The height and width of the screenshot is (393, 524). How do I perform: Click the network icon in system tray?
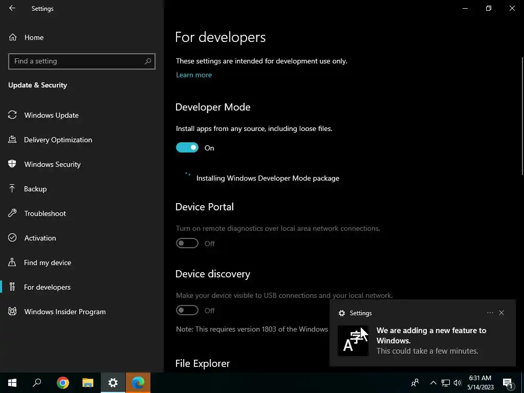[x=446, y=383]
